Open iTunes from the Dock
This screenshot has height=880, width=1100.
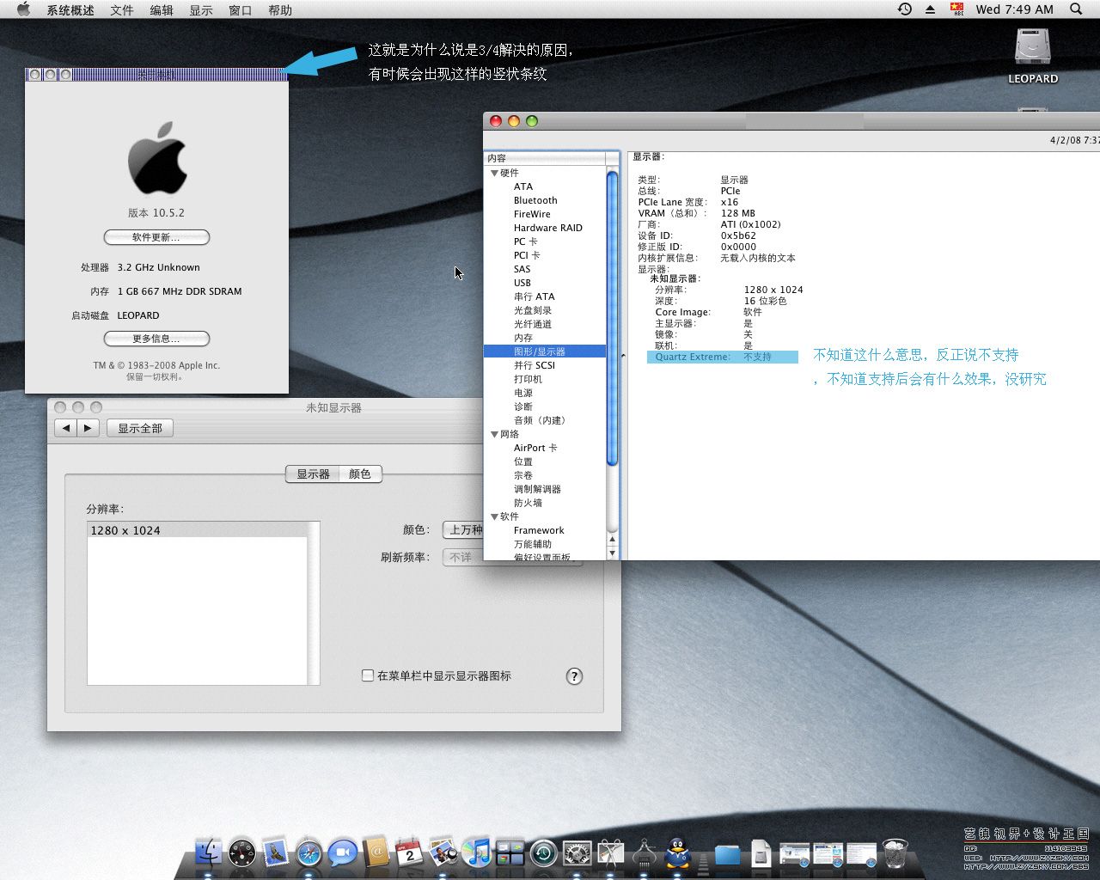476,852
